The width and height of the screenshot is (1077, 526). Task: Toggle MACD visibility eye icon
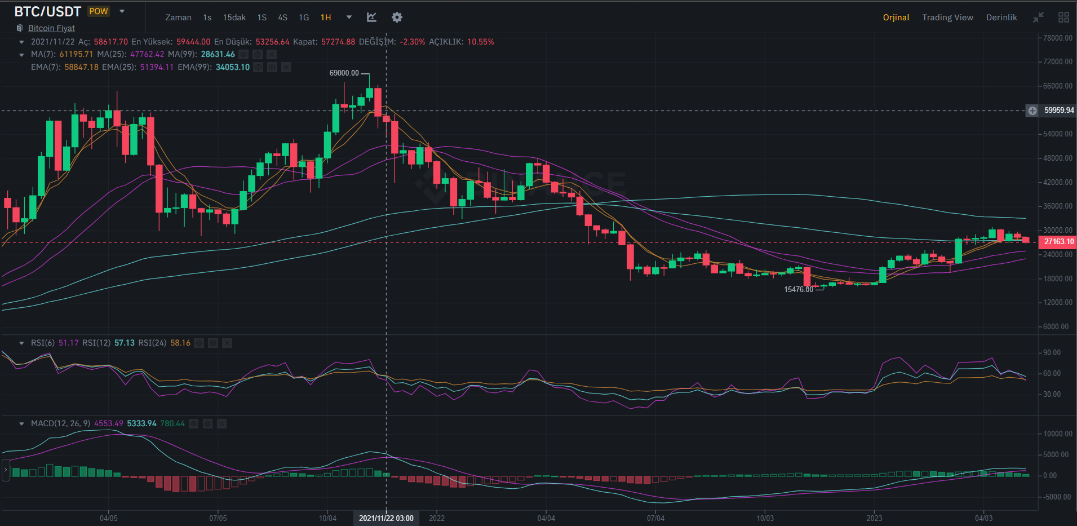click(x=193, y=423)
